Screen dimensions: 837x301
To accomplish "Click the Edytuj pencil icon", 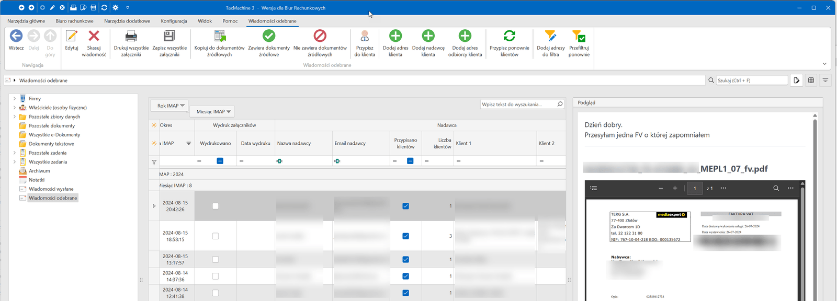I will 72,36.
